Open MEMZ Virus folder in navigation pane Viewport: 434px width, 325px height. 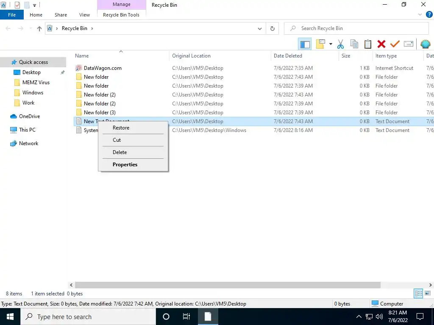36,83
